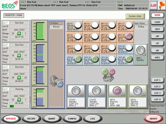Open the CONFIG section
Image resolution: width=166 pixels, height=124 pixels.
click(72, 119)
